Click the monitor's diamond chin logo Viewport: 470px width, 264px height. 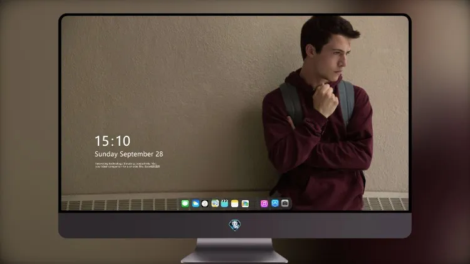(235, 225)
